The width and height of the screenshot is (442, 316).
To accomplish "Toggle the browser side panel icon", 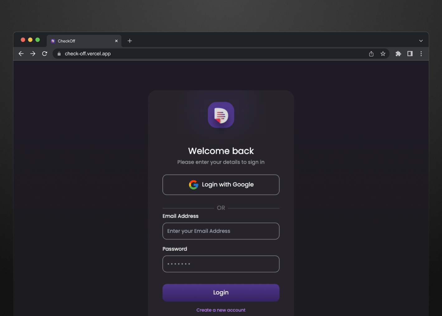I will click(x=410, y=54).
